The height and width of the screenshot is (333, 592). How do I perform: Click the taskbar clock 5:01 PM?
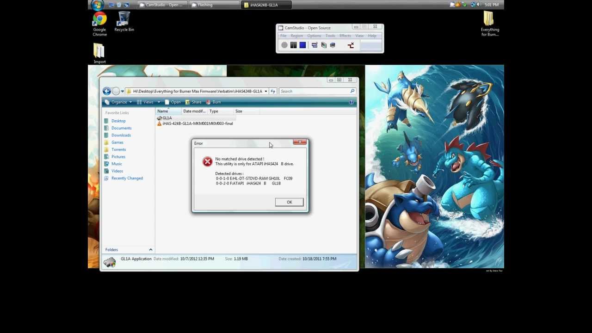click(x=492, y=5)
